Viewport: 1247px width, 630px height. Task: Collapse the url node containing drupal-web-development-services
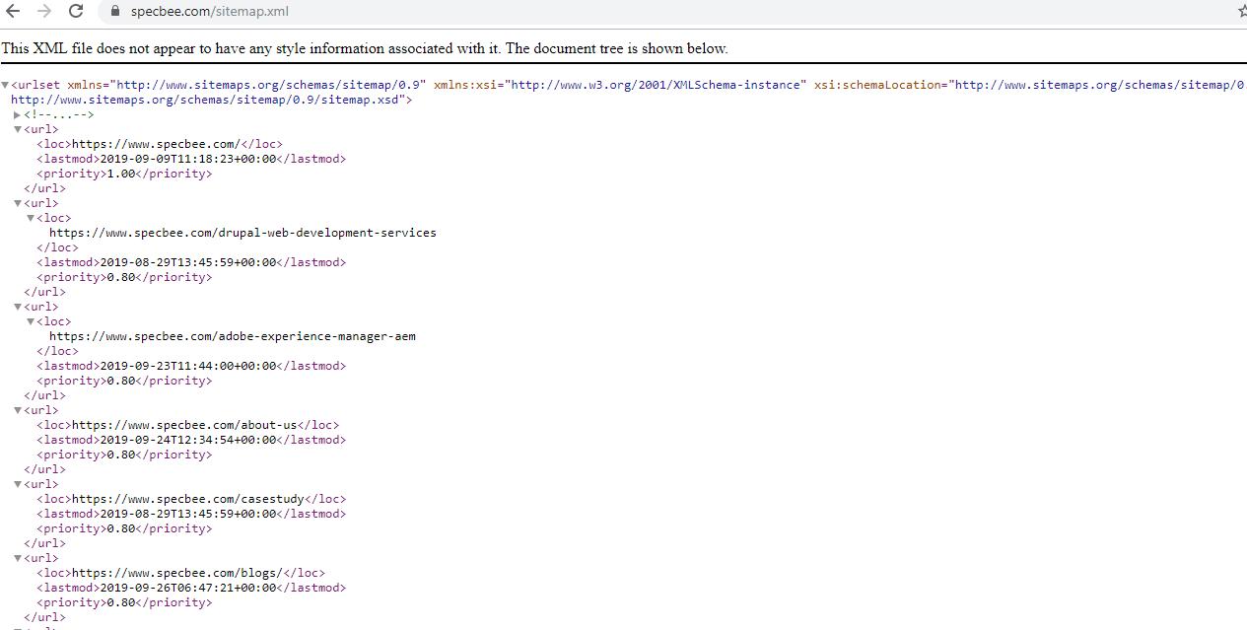point(18,203)
